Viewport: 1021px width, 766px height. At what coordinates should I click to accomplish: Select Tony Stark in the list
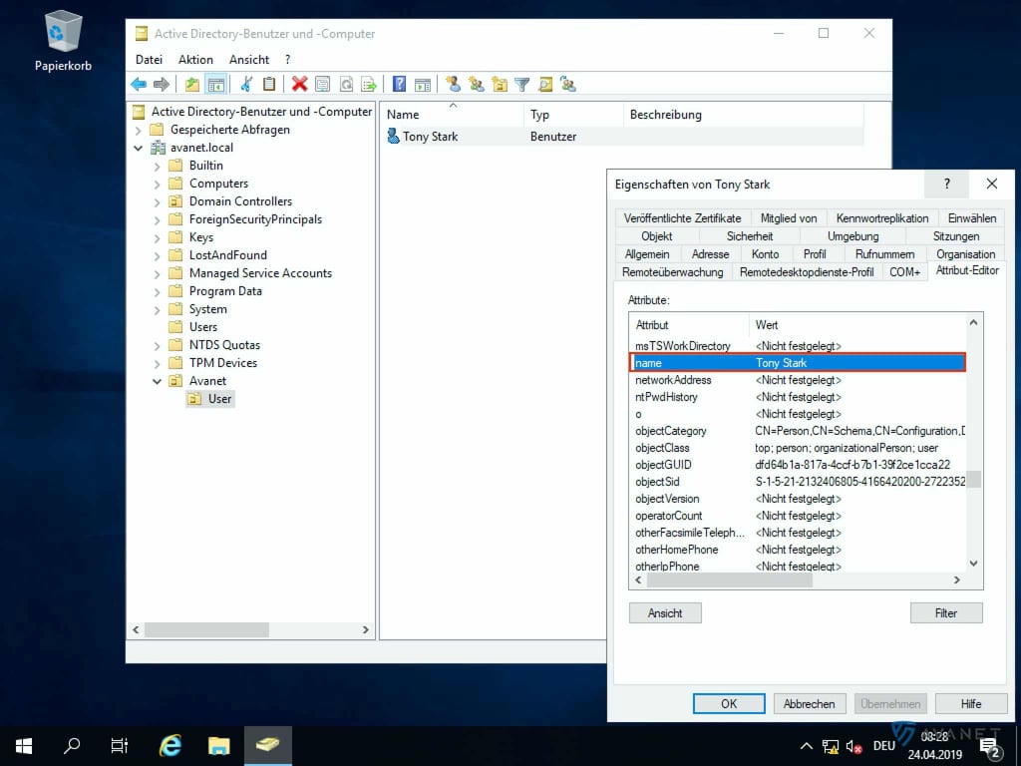pos(430,136)
